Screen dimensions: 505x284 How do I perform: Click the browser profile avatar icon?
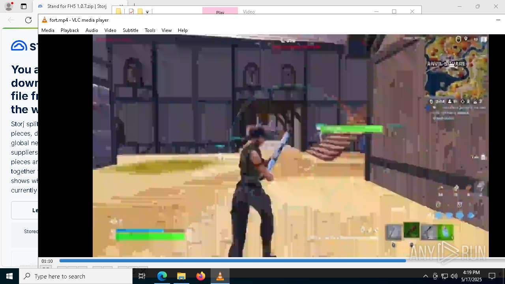(8, 6)
